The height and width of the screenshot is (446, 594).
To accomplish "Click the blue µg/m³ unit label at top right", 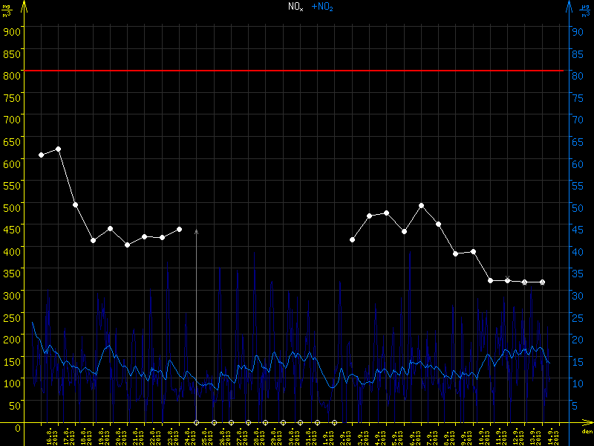I will [x=585, y=10].
